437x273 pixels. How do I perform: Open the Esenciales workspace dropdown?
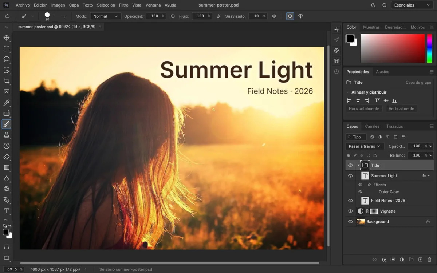(x=412, y=5)
